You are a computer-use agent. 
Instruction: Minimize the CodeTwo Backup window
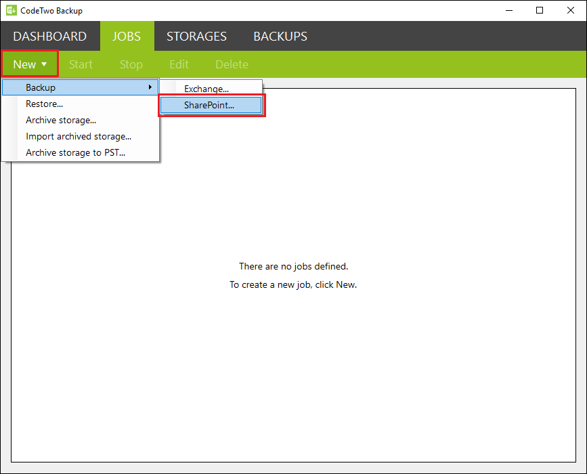click(509, 10)
